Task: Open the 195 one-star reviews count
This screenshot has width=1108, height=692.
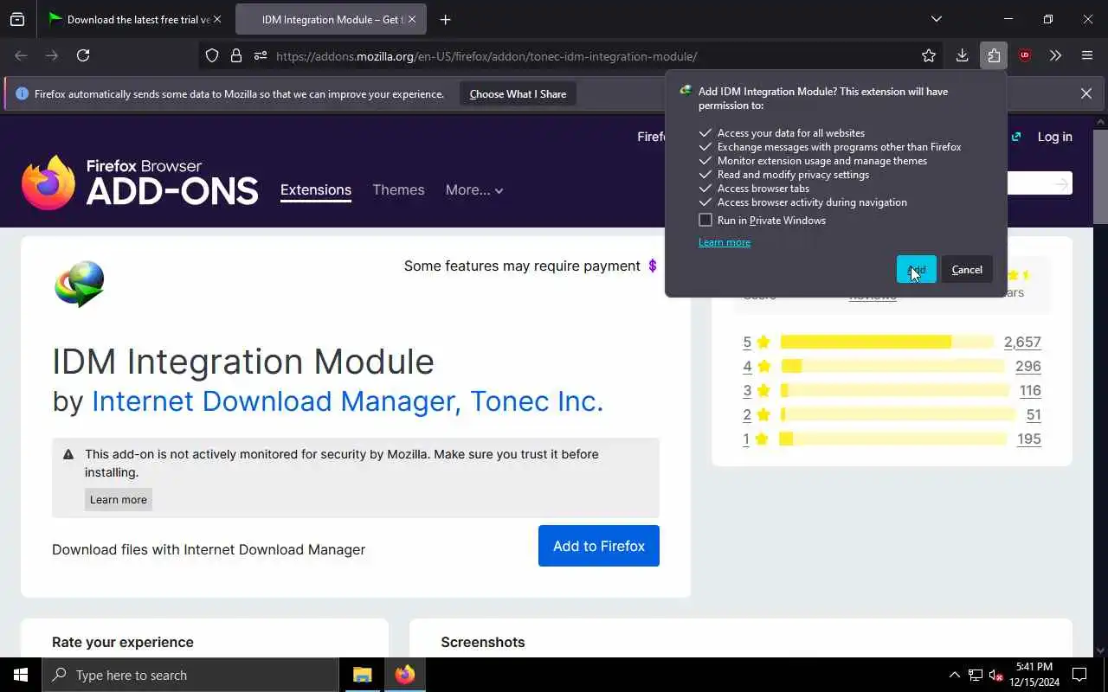Action: [1029, 439]
